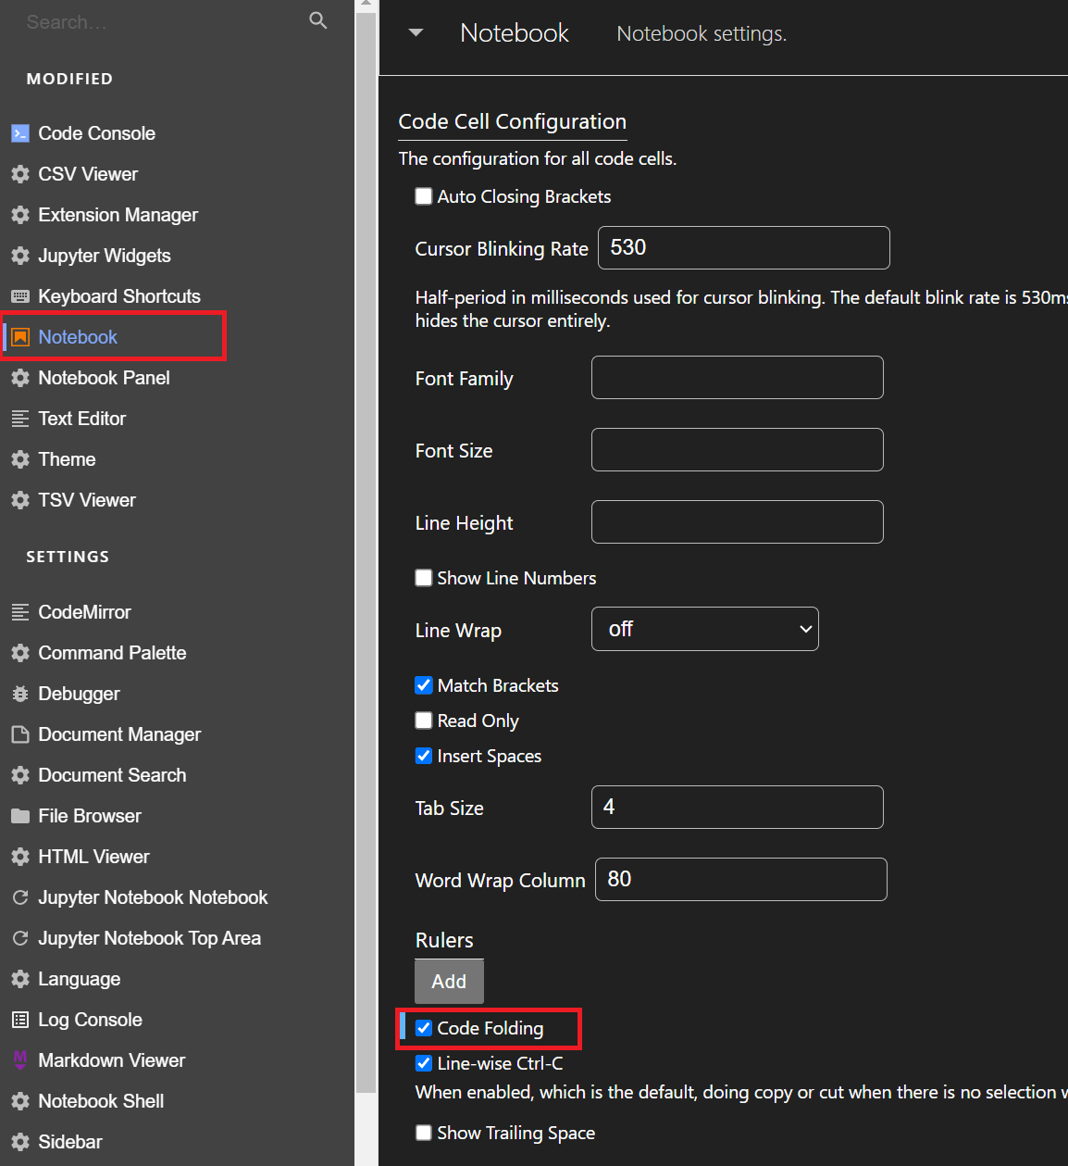Screen dimensions: 1068x1166
Task: Click the HTML Viewer gear icon
Action: (x=20, y=857)
